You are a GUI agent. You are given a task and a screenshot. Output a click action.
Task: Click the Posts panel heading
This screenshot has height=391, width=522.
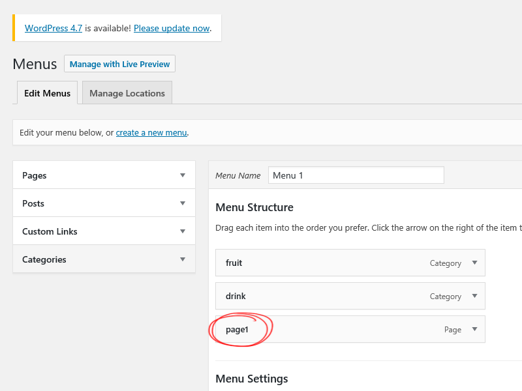pyautogui.click(x=33, y=203)
